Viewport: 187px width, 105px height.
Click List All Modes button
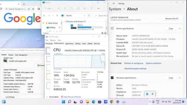tap(10, 97)
